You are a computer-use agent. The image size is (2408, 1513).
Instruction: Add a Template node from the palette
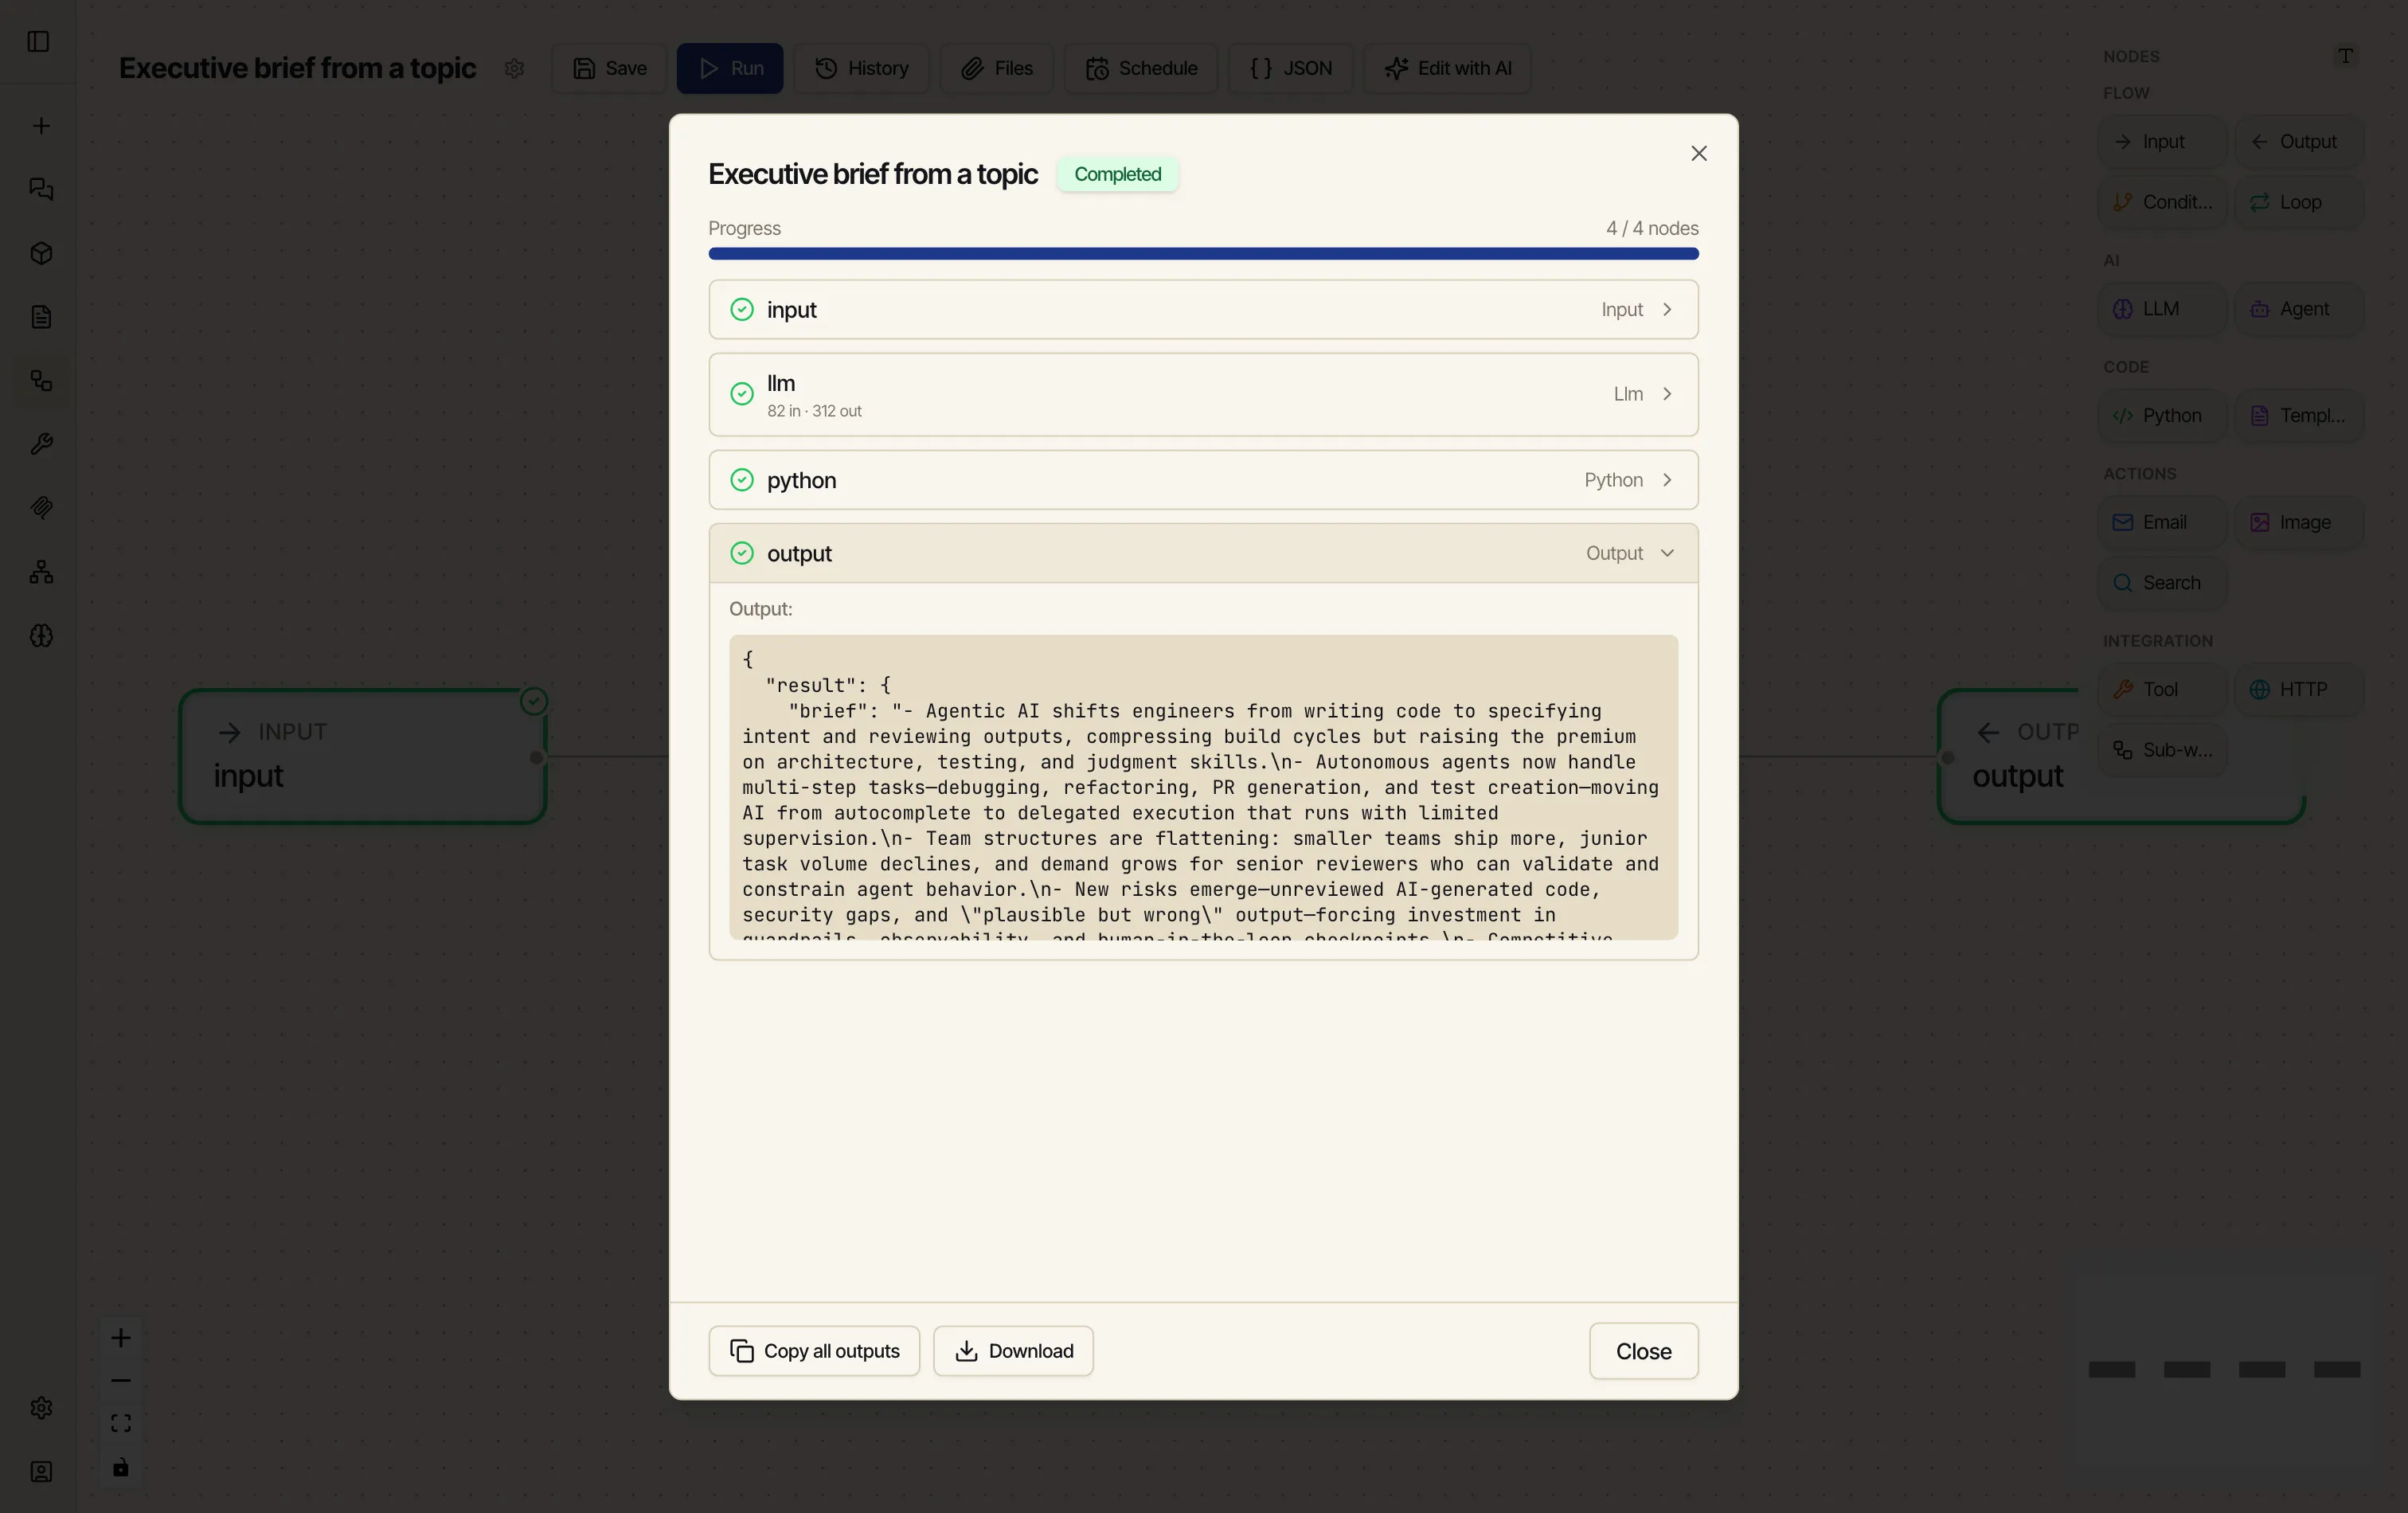(2298, 416)
